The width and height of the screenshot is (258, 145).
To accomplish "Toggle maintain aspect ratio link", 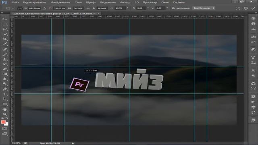I will [x=88, y=8].
